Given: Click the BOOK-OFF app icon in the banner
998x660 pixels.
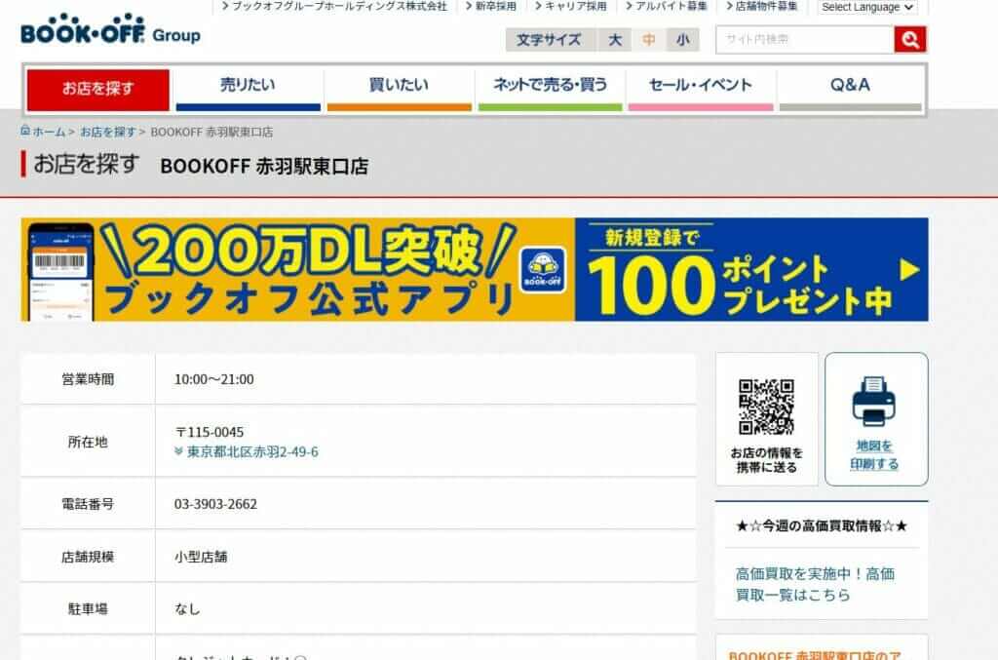Looking at the screenshot, I should [x=543, y=270].
